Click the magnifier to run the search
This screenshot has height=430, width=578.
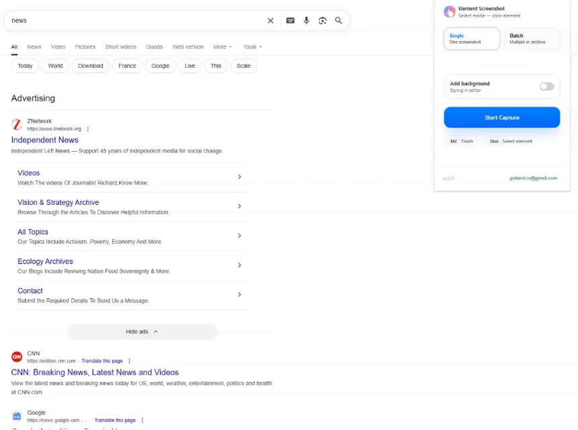pos(339,20)
